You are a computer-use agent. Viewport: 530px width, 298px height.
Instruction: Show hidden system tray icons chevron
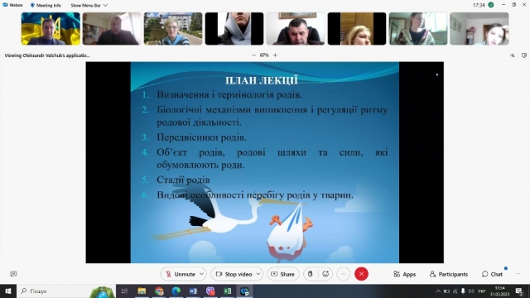pyautogui.click(x=438, y=291)
